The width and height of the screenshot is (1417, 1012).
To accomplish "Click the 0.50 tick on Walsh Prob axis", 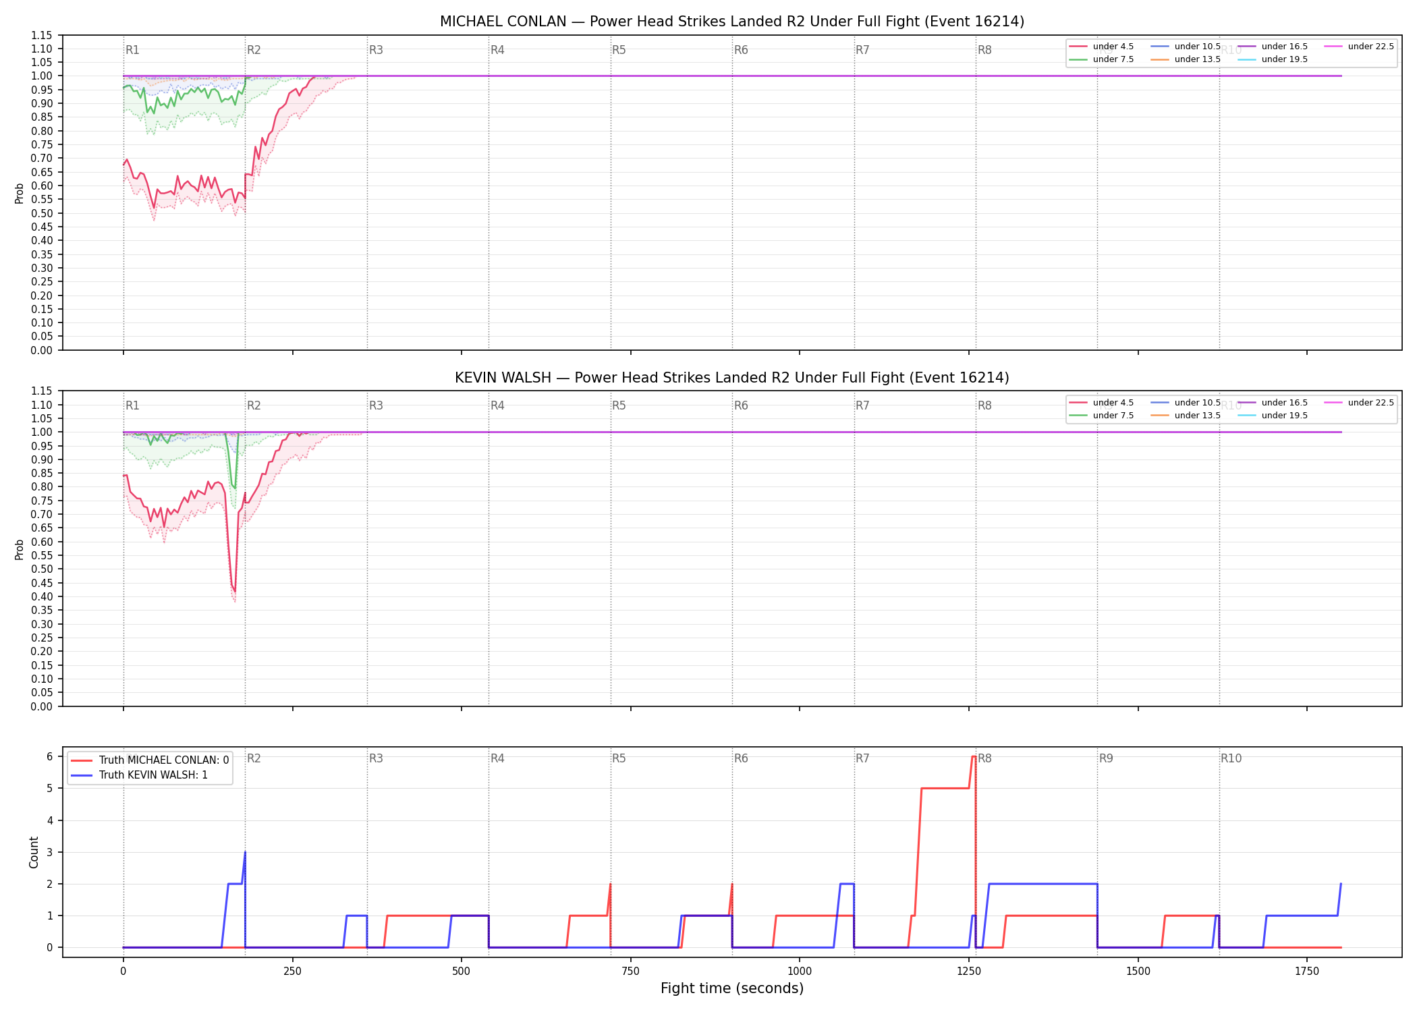I will point(42,569).
